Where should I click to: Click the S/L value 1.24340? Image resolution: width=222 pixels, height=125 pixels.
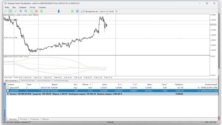[x=118, y=87]
